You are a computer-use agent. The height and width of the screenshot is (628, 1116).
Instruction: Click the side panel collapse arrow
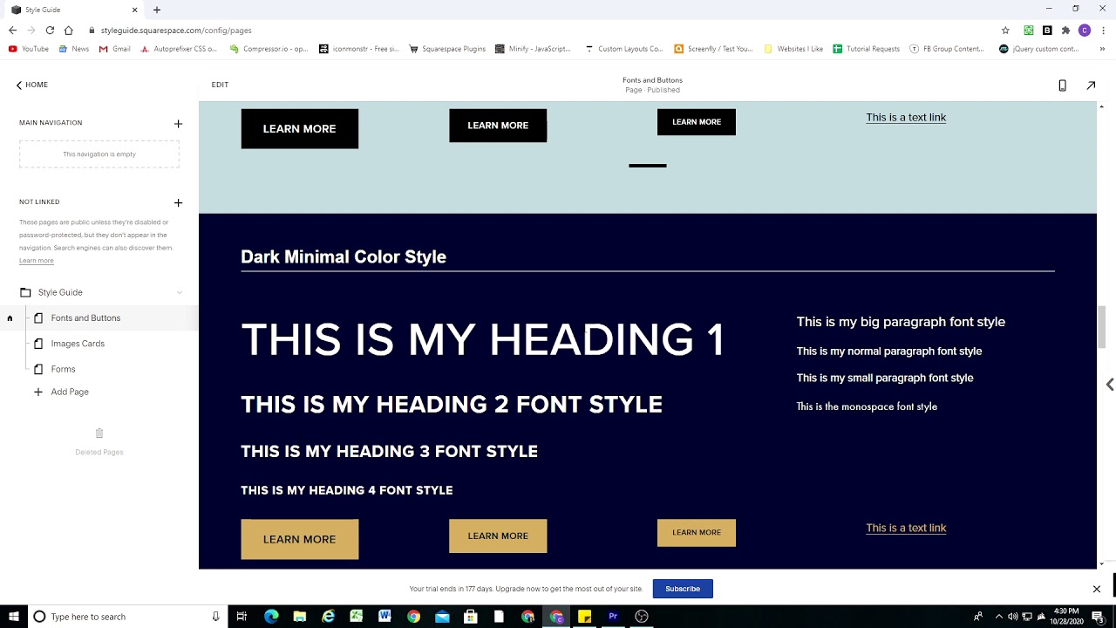(1109, 385)
